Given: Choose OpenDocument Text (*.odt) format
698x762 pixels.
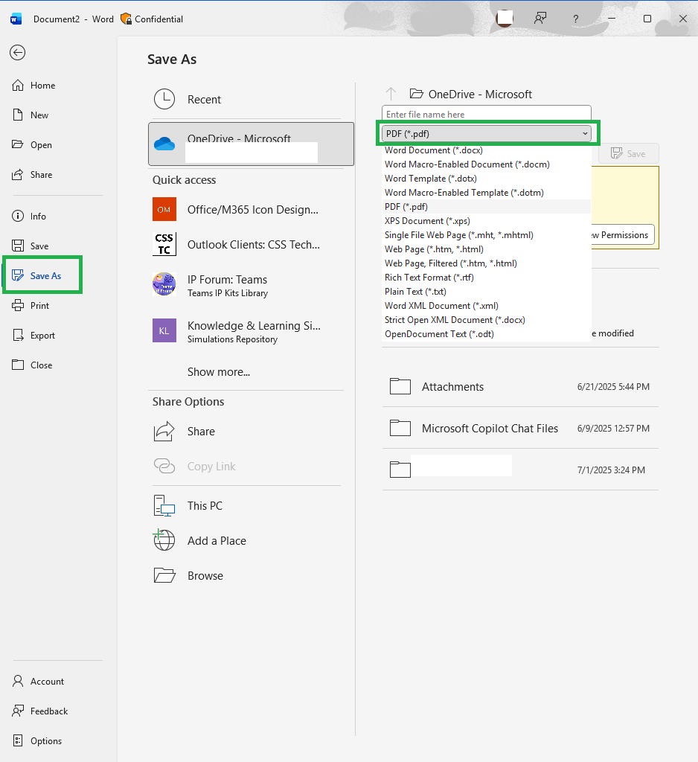Looking at the screenshot, I should coord(486,333).
